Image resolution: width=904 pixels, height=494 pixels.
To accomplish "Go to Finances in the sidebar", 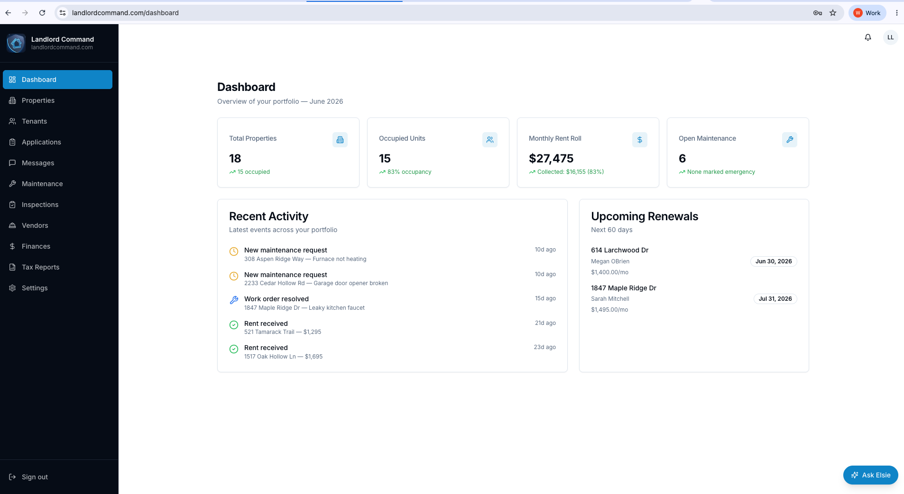I will tap(57, 246).
